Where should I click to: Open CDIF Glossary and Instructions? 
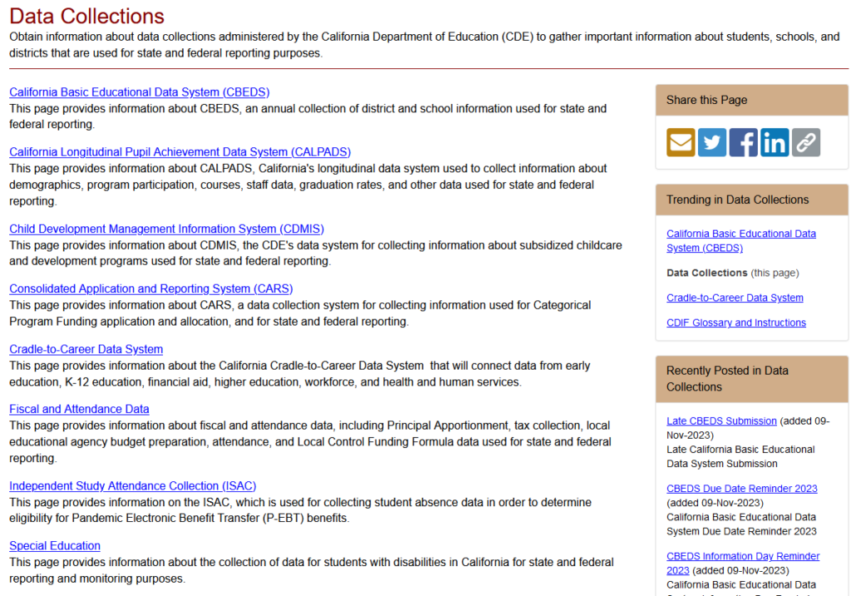pos(735,323)
